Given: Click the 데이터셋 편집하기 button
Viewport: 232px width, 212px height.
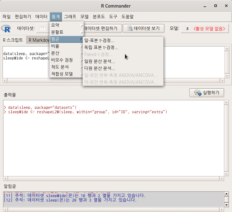Looking at the screenshot, I should click(x=102, y=28).
